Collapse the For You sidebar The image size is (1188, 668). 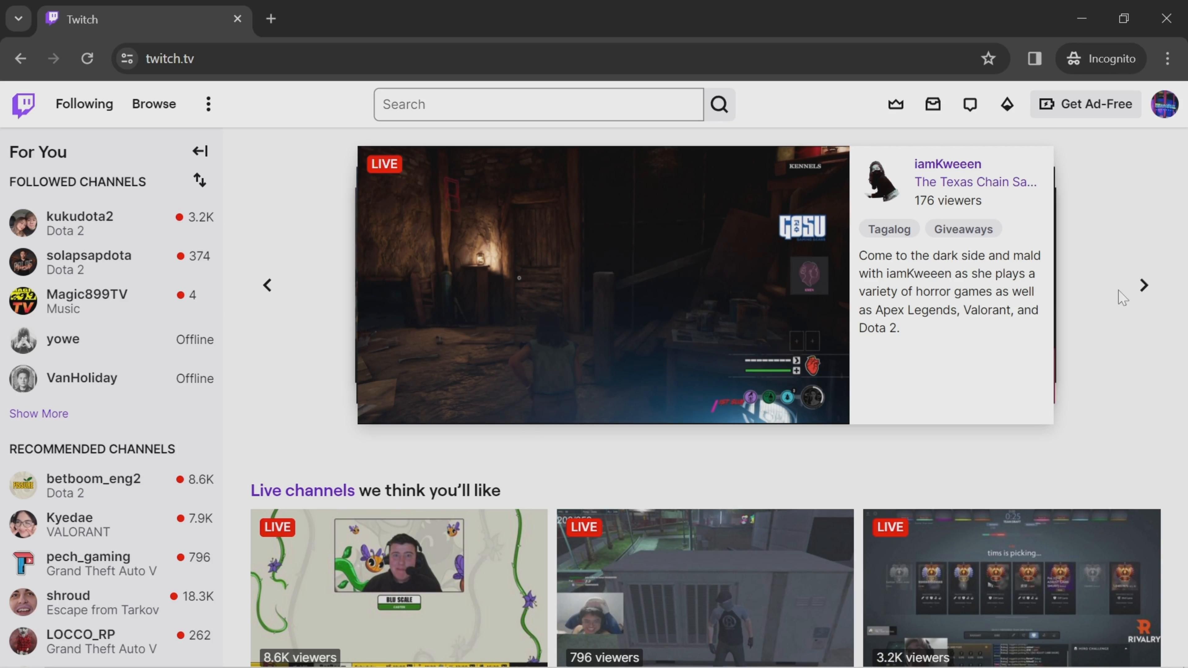pos(200,151)
